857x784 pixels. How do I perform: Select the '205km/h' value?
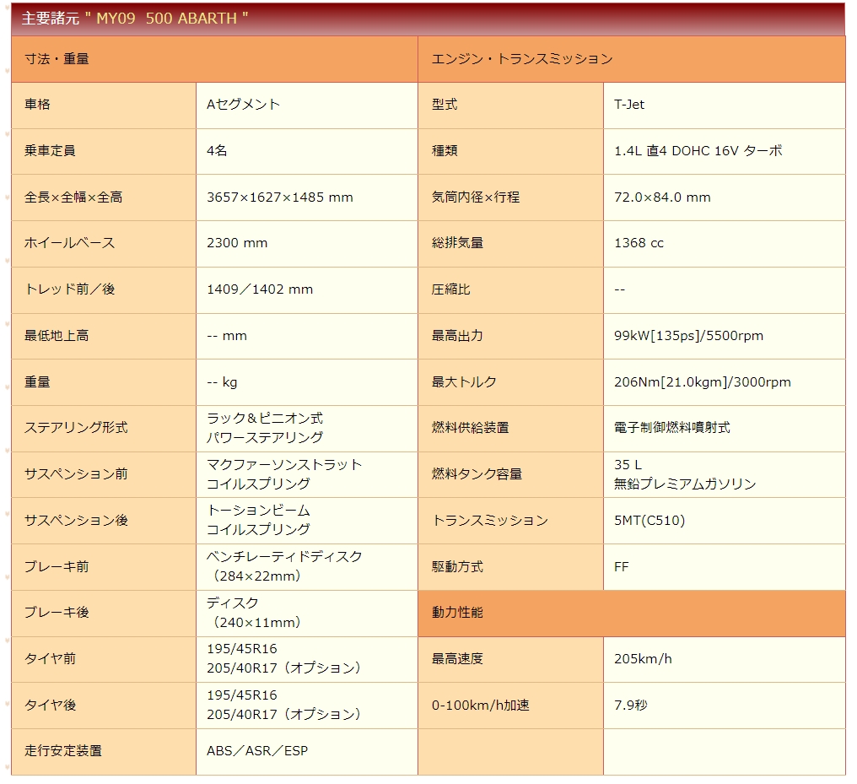pos(643,659)
